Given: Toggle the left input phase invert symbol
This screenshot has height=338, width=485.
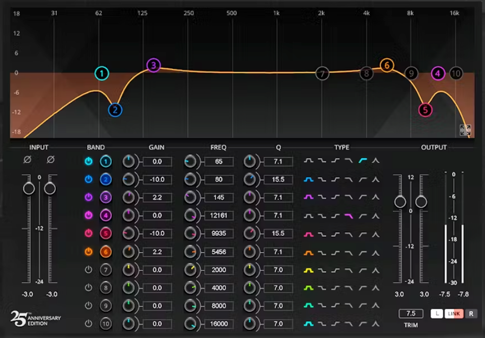Looking at the screenshot, I should (28, 160).
